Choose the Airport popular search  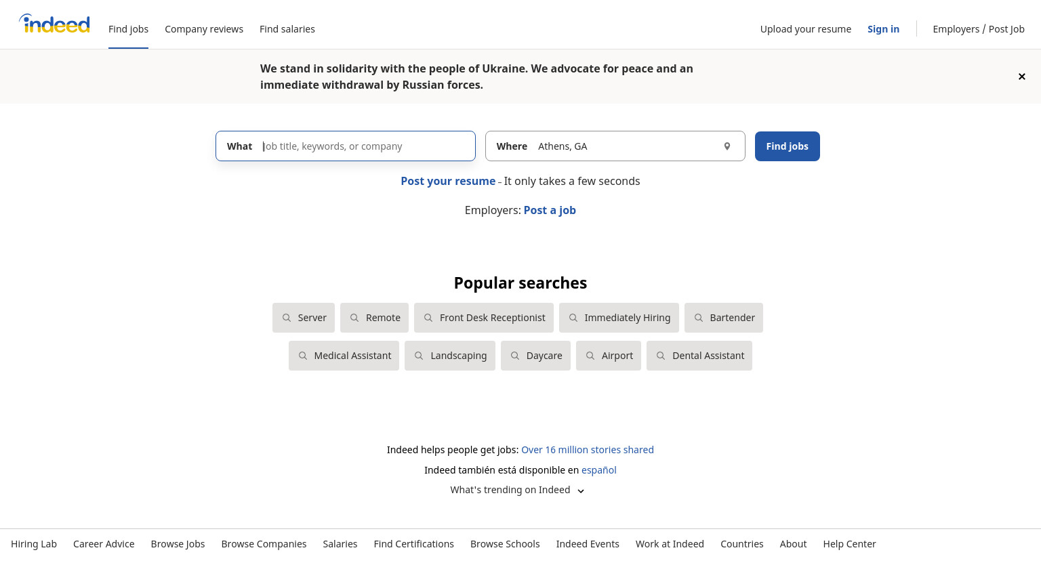[609, 356]
